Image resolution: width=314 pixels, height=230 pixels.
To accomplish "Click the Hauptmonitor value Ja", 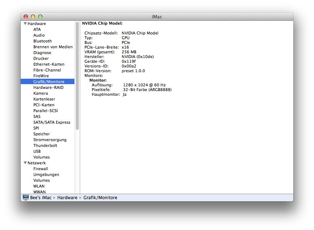I will coord(125,94).
